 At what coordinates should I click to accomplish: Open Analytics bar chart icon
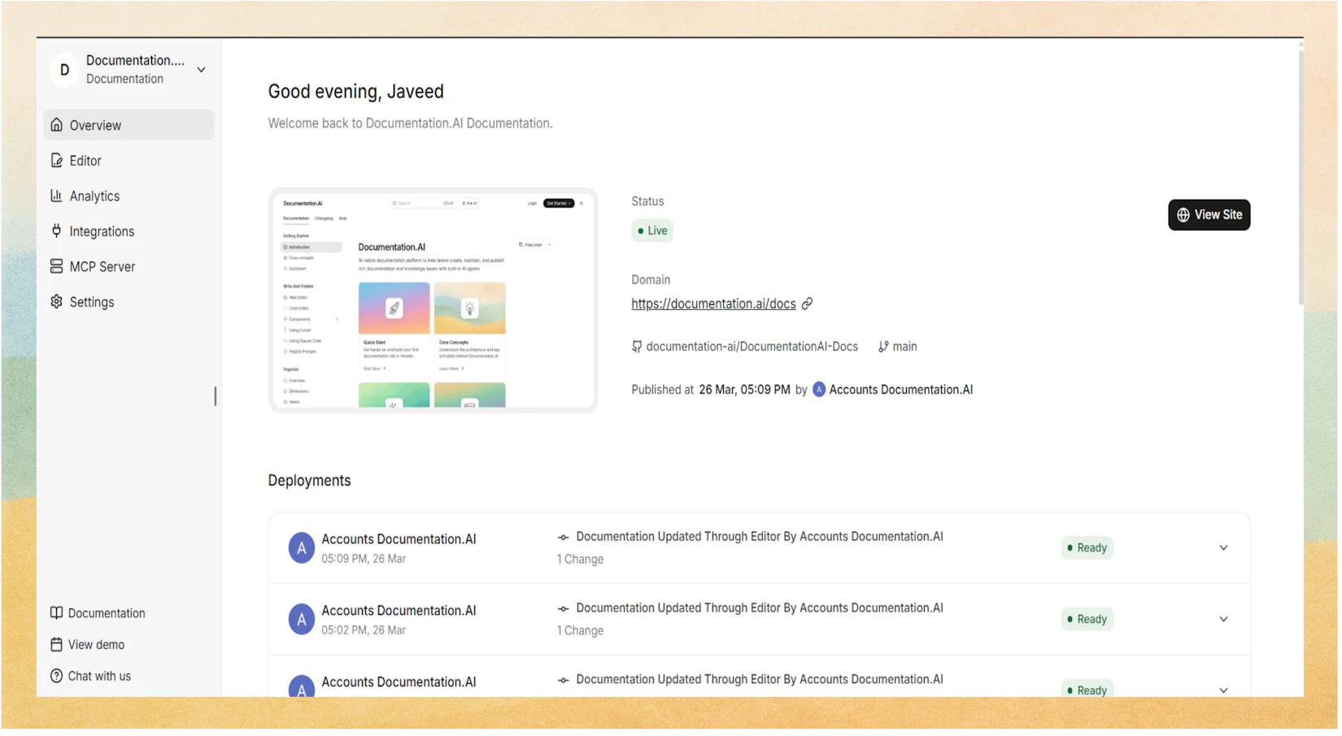click(56, 196)
